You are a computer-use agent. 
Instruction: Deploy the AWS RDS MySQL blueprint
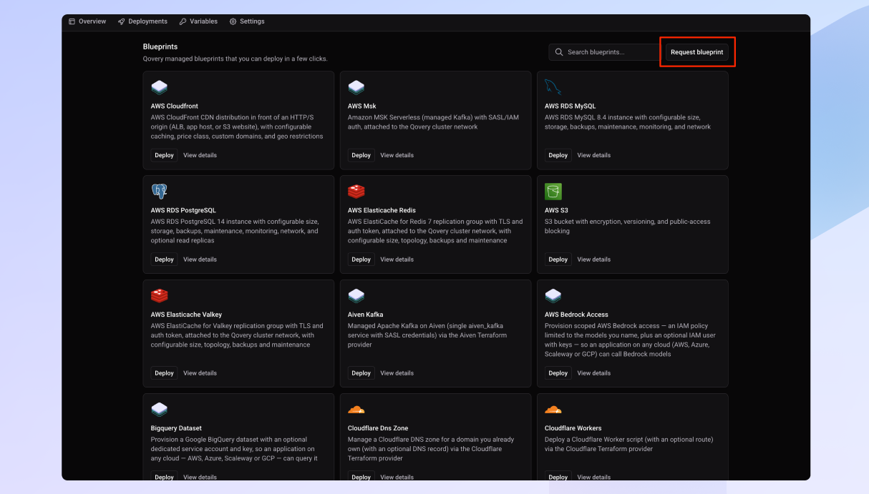pos(558,155)
